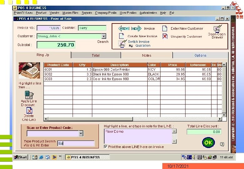Open the product code dropdown arrow
244x169 pixels.
(81, 134)
